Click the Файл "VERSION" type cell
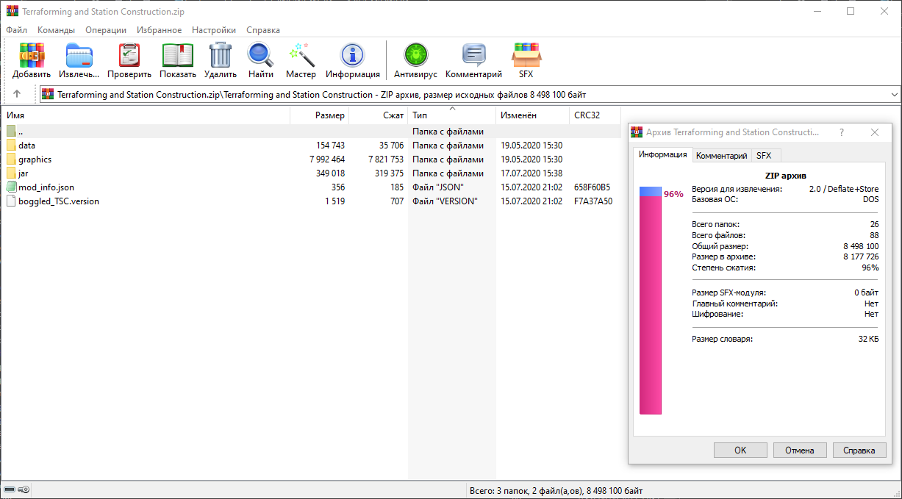 coord(445,201)
